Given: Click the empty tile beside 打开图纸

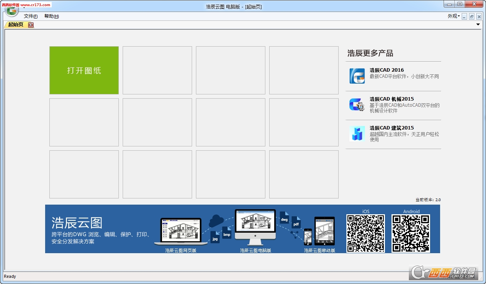Looking at the screenshot, I should coord(157,71).
